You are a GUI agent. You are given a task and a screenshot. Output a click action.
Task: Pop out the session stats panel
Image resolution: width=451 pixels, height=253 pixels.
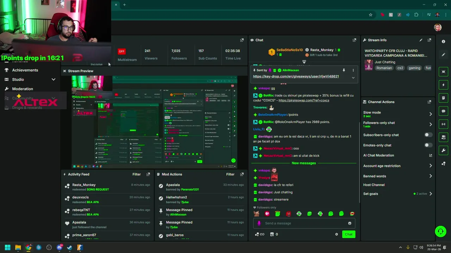242,40
